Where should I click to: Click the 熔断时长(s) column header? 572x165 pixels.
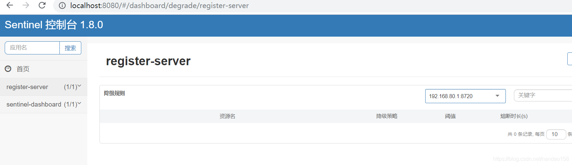[x=514, y=116]
